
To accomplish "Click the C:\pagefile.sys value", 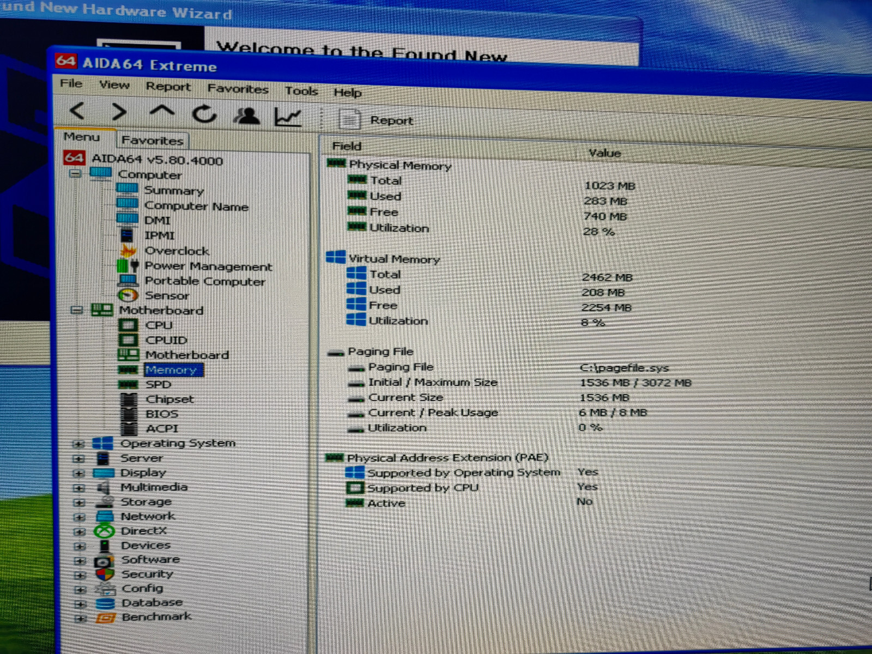I will click(625, 368).
